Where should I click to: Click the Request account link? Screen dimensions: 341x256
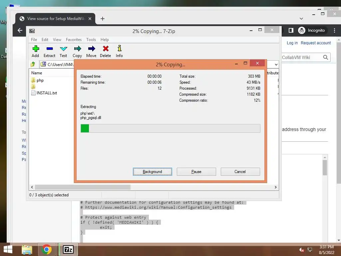coord(316,43)
